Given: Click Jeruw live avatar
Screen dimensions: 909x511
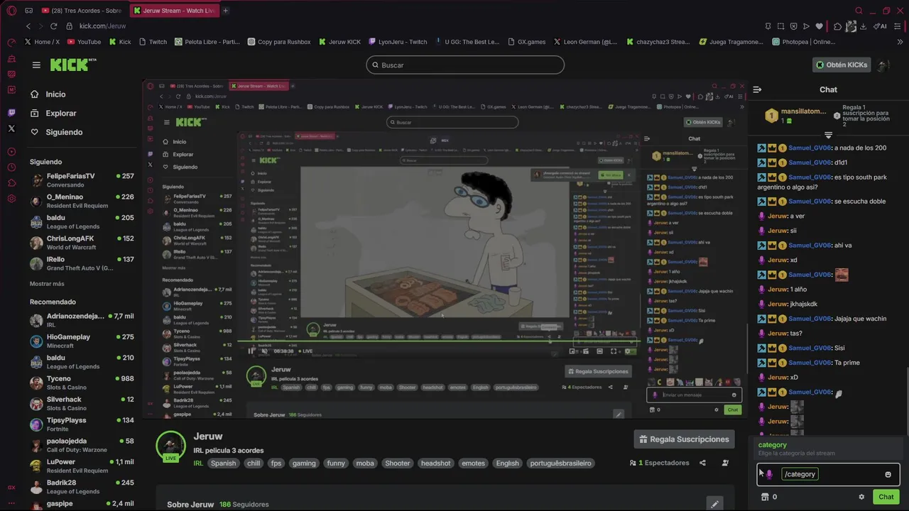Looking at the screenshot, I should click(170, 446).
